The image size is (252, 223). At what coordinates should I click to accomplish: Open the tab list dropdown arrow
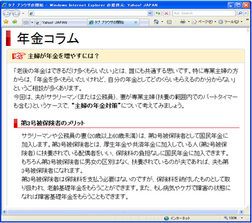tap(32, 23)
